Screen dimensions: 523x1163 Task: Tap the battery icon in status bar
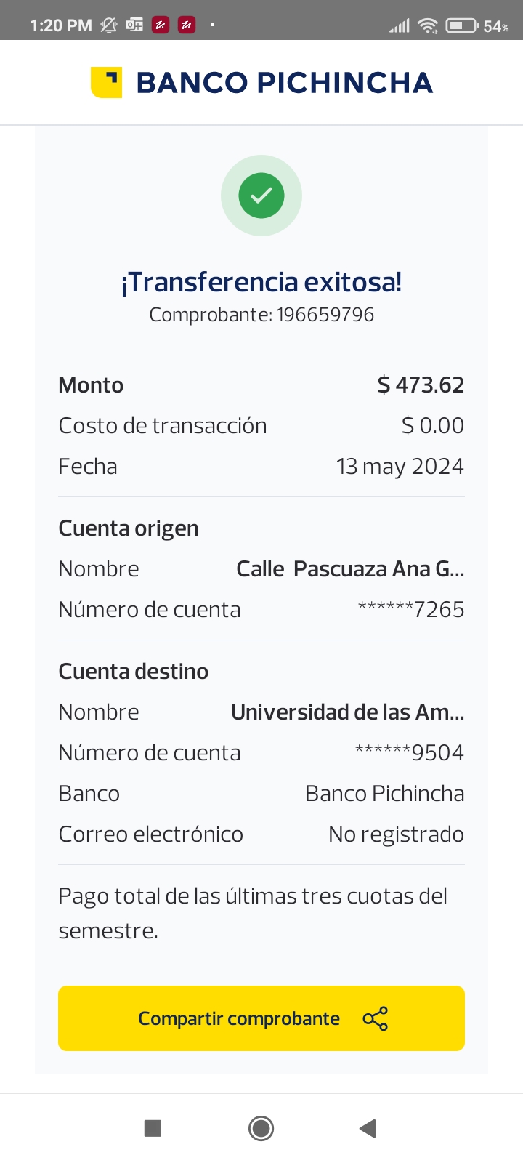[x=461, y=26]
